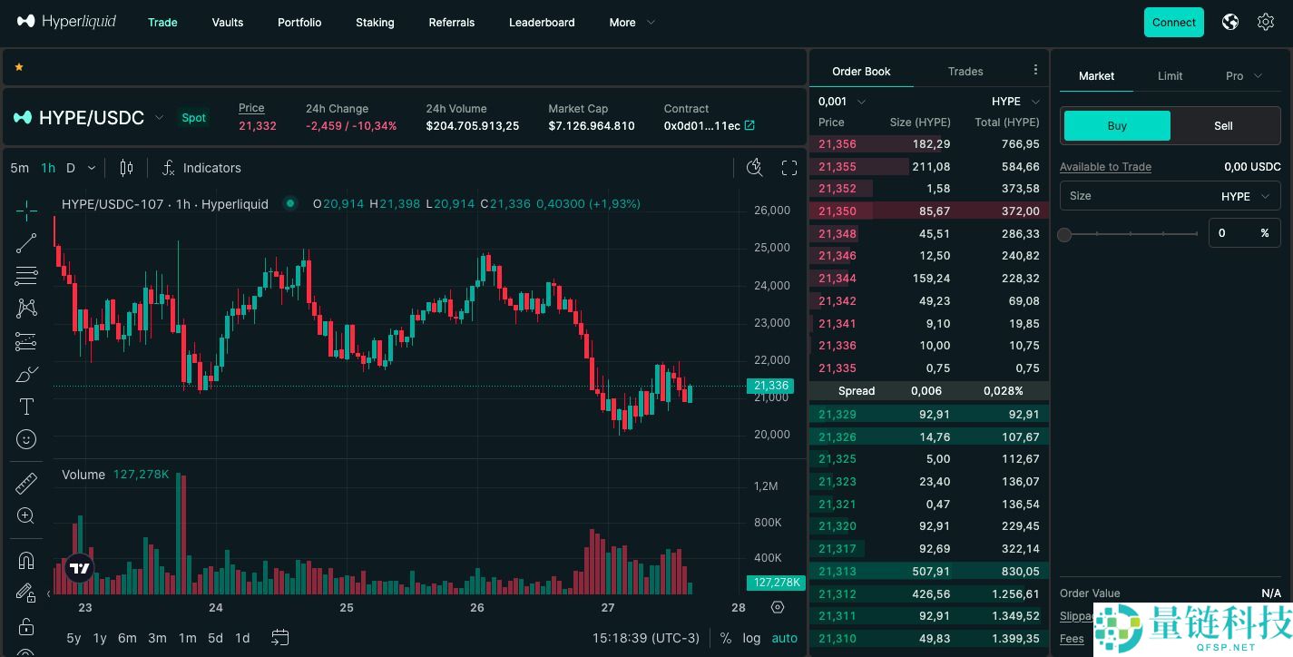Toggle percent scale on chart
Screen dimensions: 1293x657
726,638
